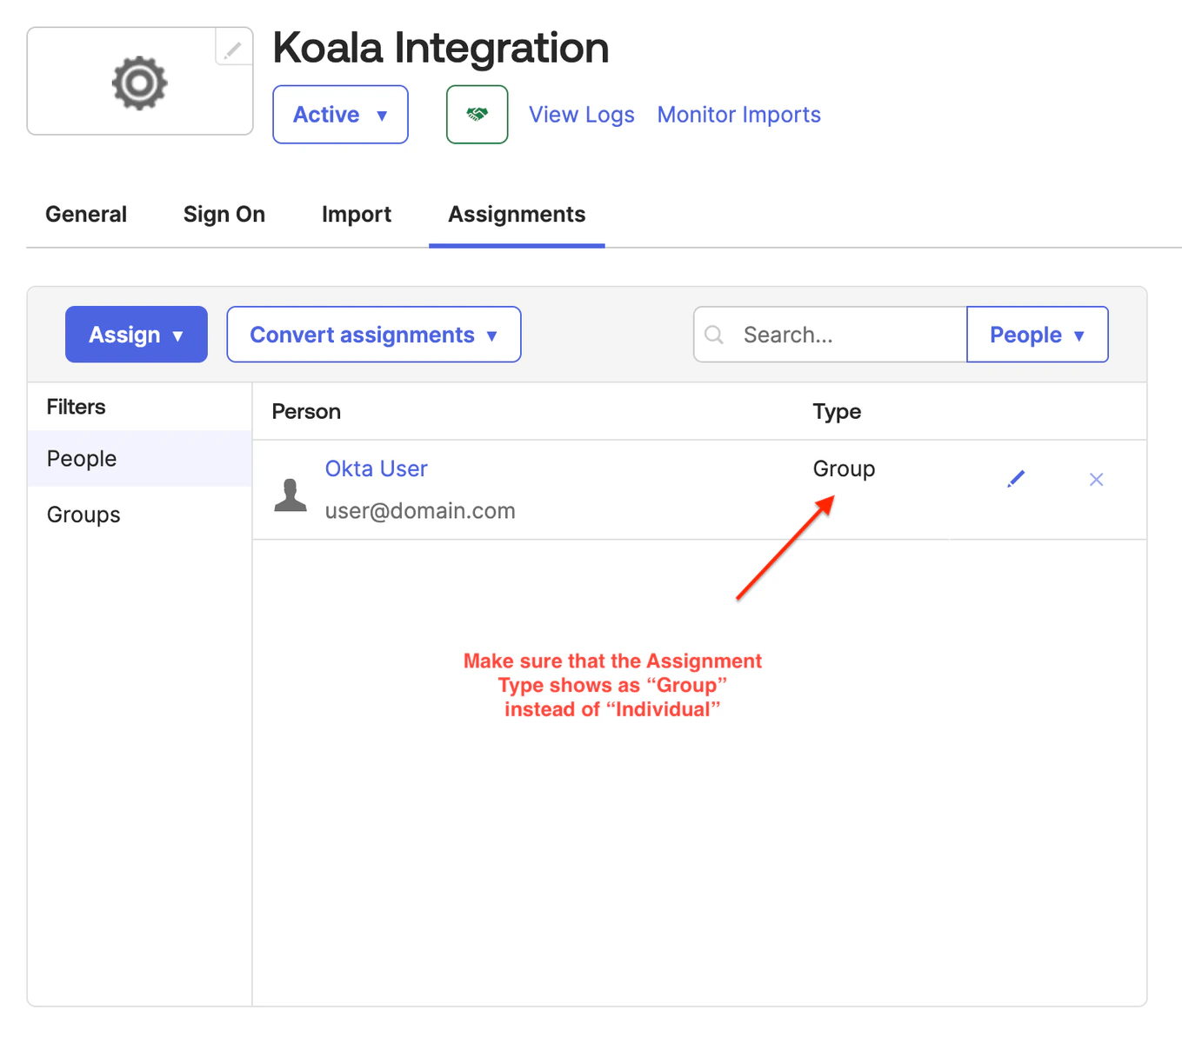Open the Okta User profile link
This screenshot has width=1182, height=1043.
tap(377, 468)
